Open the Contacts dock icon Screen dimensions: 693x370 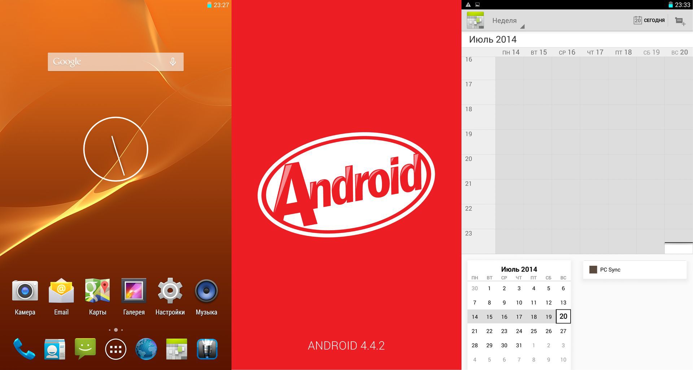point(55,349)
